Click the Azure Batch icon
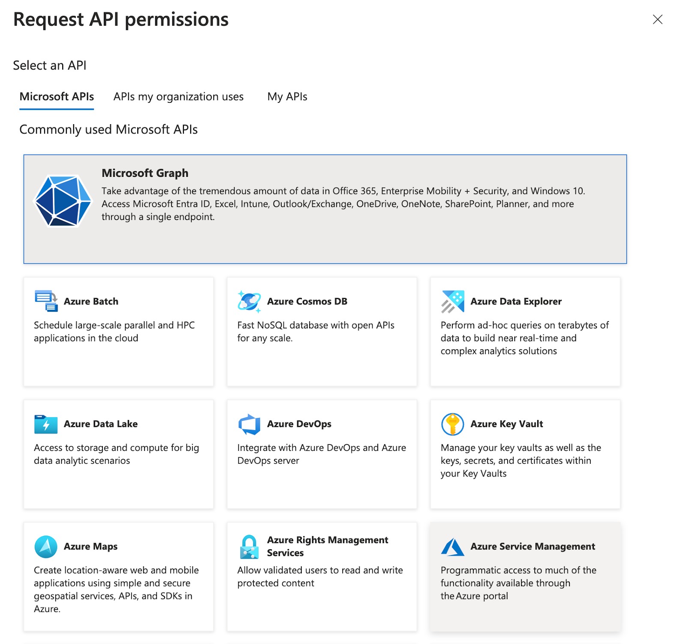The image size is (686, 644). coord(46,301)
